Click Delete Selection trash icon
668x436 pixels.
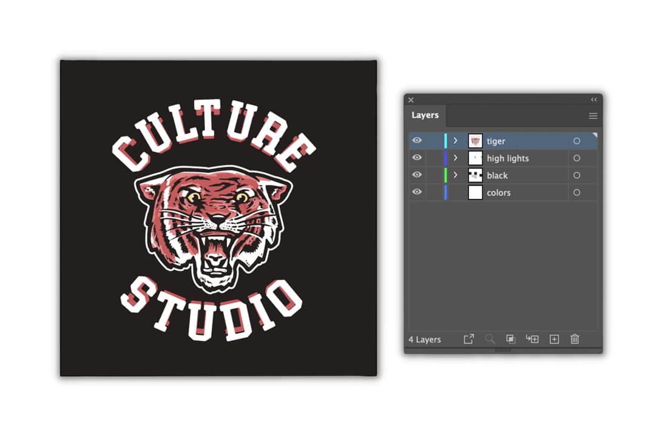pos(575,340)
